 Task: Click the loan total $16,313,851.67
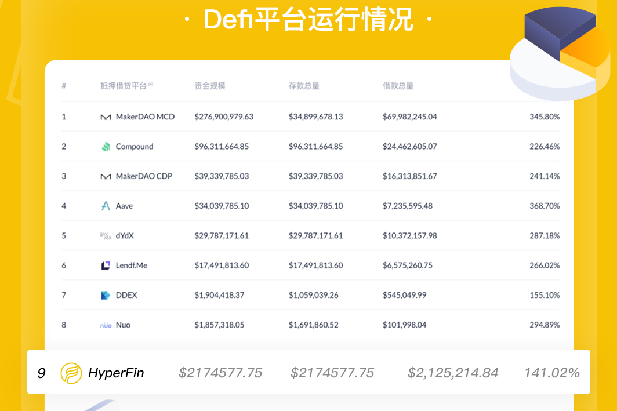pos(409,176)
